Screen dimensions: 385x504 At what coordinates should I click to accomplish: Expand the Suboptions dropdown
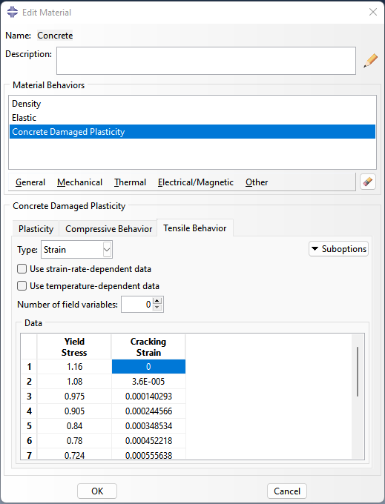[339, 249]
